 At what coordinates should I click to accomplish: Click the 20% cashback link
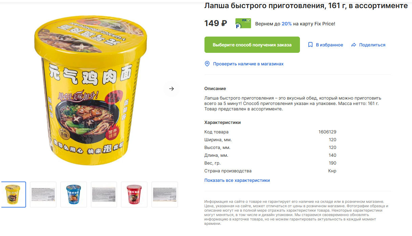[x=286, y=24]
